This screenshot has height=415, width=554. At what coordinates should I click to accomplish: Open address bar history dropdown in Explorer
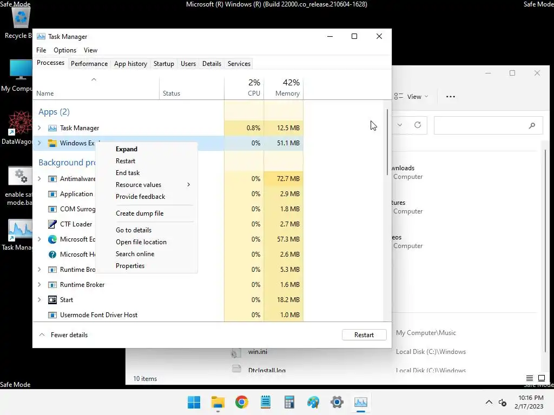tap(400, 125)
